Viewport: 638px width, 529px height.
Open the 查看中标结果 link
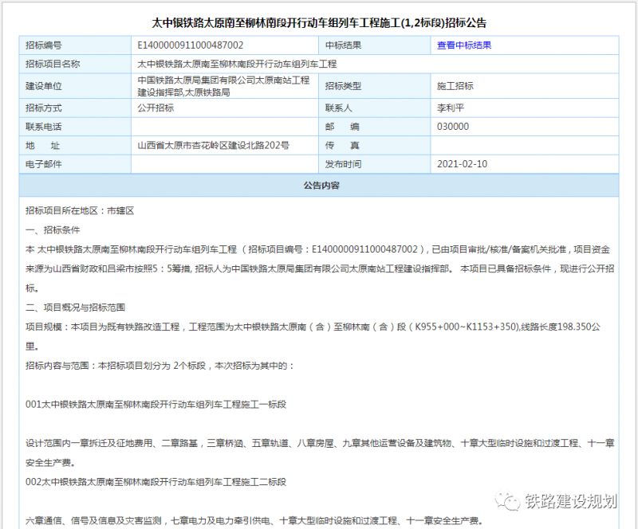(x=464, y=45)
